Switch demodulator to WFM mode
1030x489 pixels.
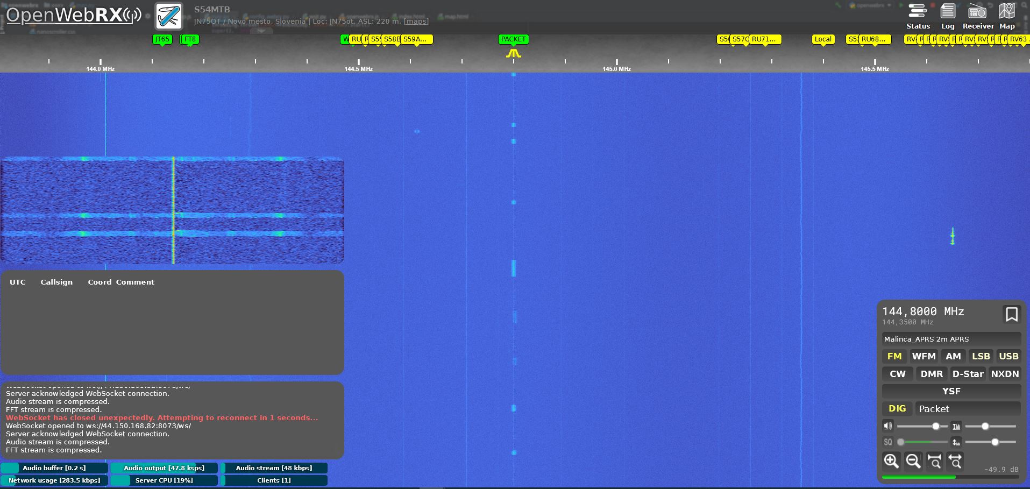[x=924, y=356]
